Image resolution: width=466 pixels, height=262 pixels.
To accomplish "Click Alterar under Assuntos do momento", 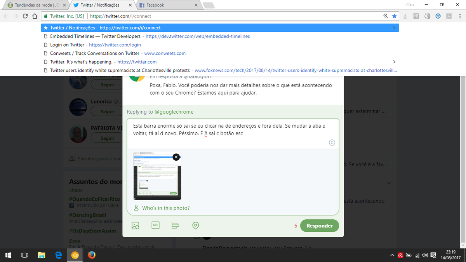I will tap(75, 191).
